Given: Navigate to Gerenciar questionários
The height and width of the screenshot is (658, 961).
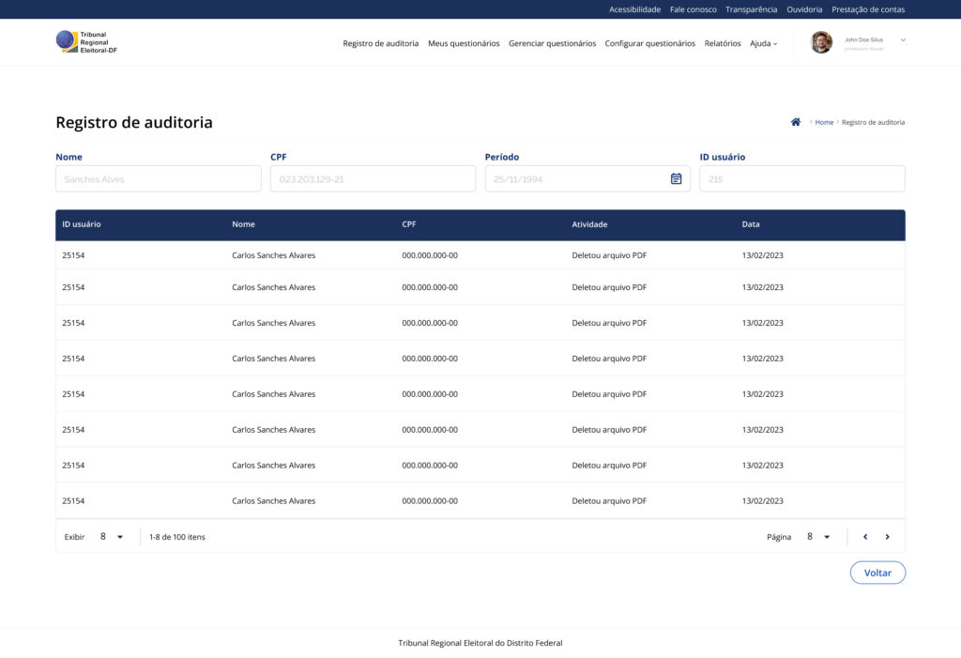Looking at the screenshot, I should point(552,43).
